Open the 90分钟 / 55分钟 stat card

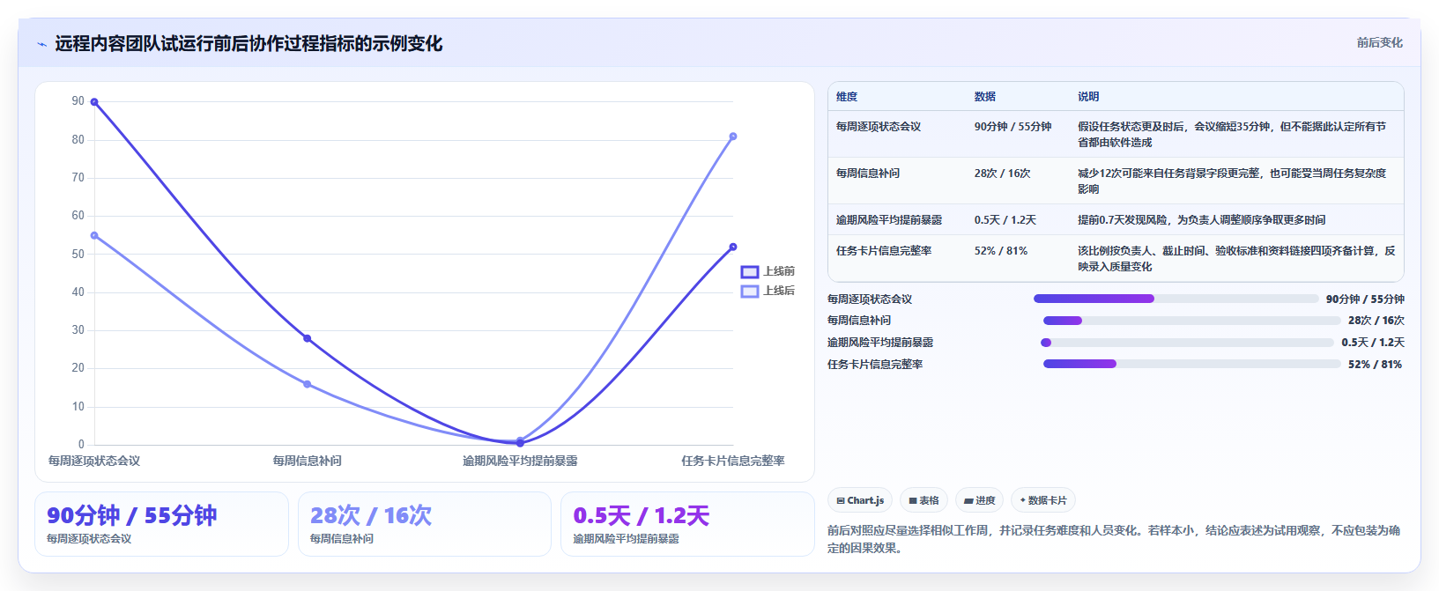[x=161, y=524]
